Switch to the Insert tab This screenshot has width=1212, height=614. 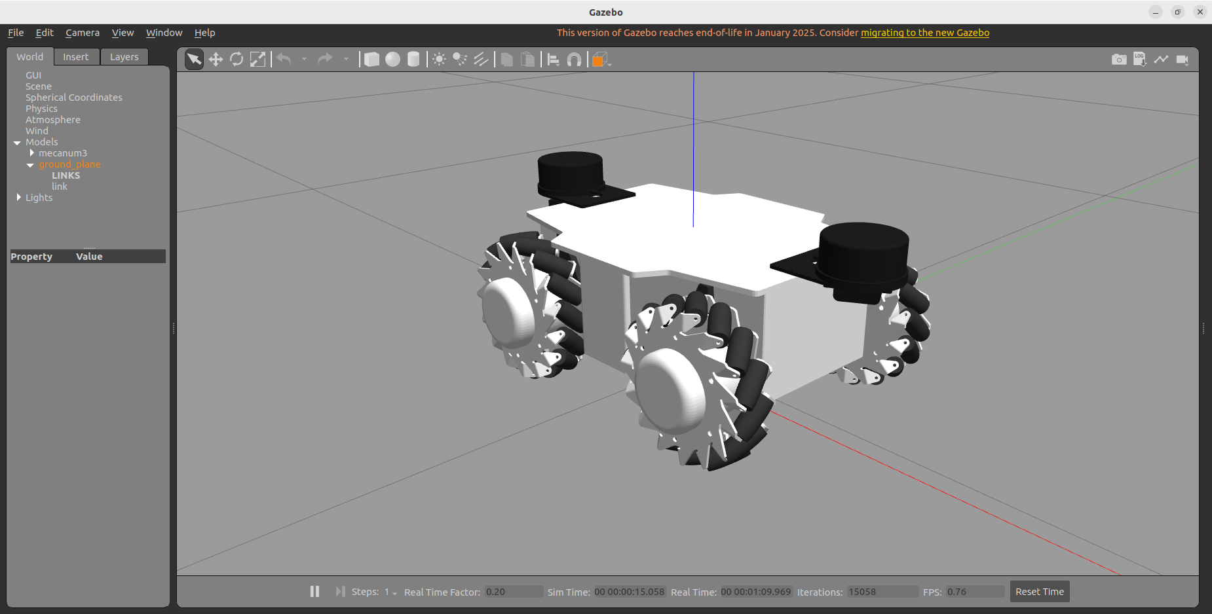click(x=75, y=57)
